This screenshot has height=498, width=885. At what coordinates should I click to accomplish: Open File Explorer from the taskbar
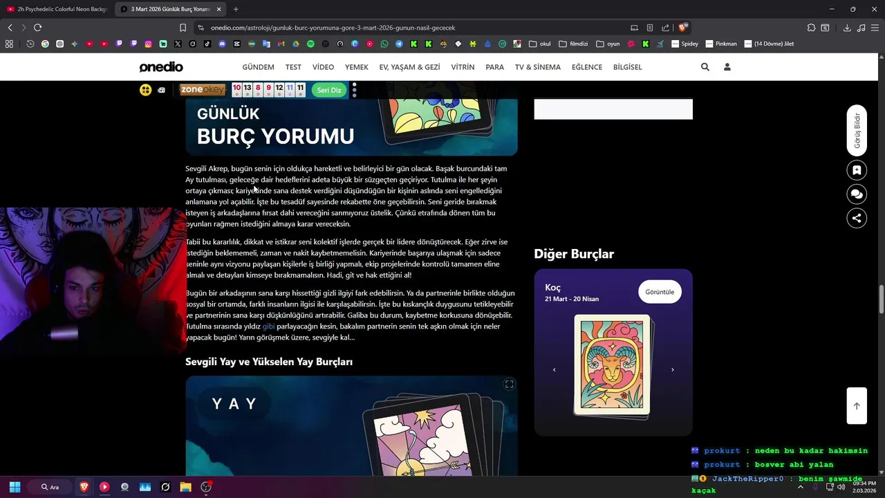[x=185, y=487]
